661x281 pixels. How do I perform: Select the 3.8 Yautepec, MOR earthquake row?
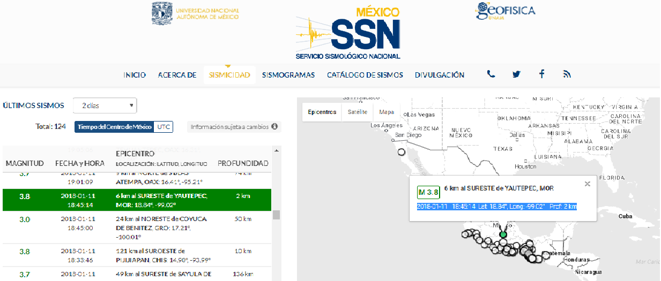pyautogui.click(x=137, y=200)
